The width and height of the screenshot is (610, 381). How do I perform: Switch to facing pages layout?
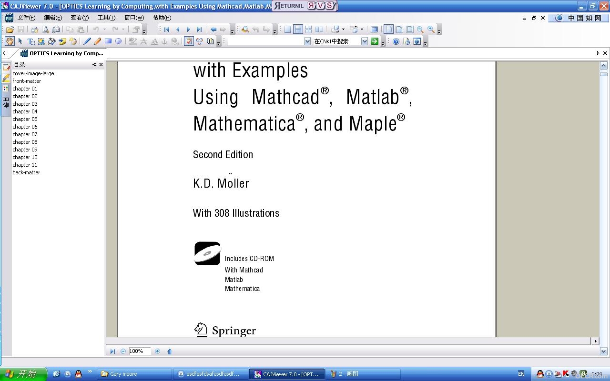[319, 30]
